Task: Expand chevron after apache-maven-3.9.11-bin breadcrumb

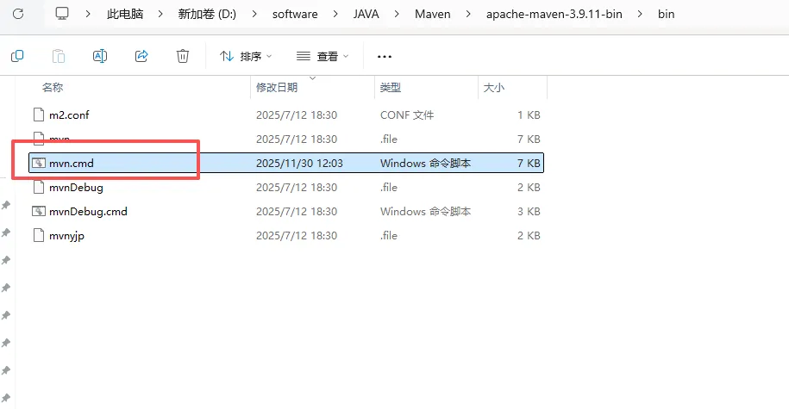Action: point(640,14)
